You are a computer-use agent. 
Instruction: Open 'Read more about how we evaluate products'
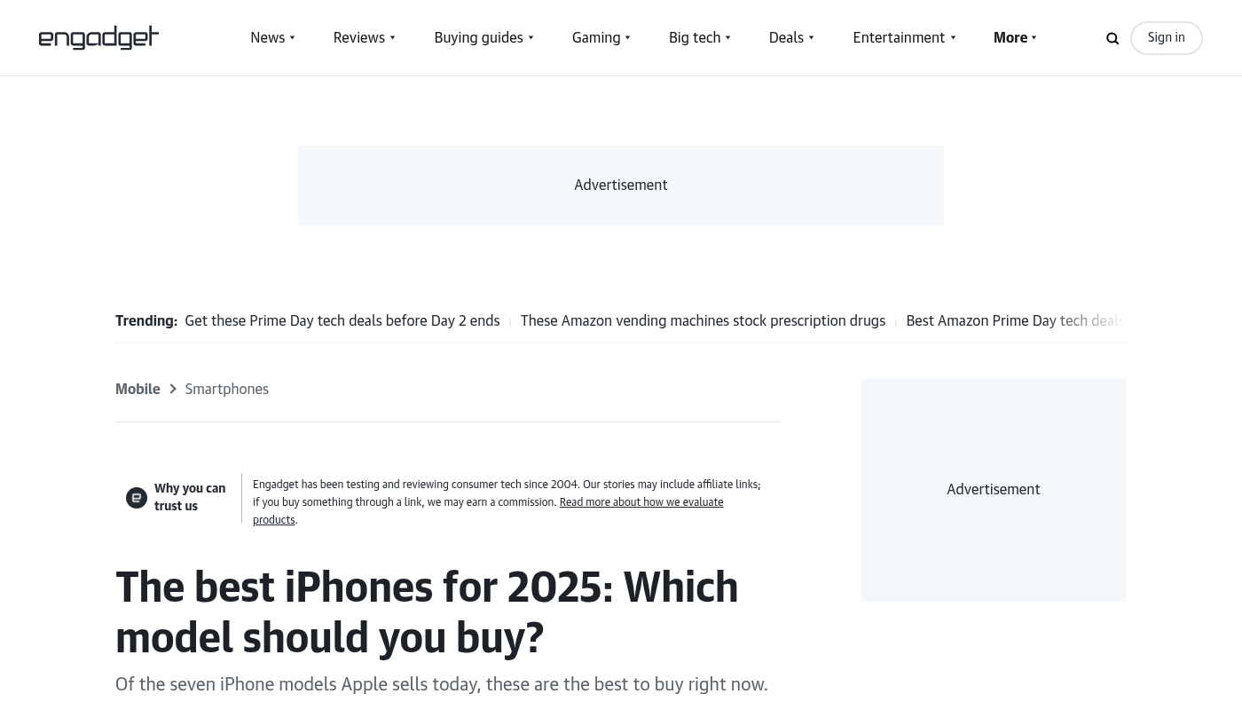point(641,502)
